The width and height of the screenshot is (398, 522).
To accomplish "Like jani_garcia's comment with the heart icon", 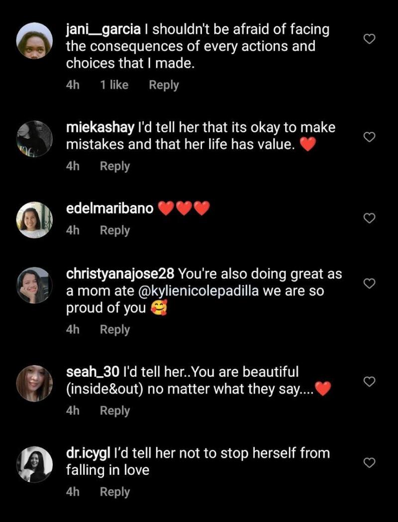I will pos(369,39).
